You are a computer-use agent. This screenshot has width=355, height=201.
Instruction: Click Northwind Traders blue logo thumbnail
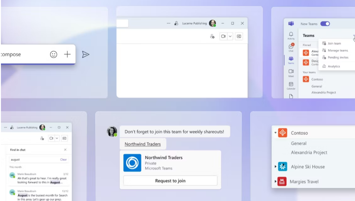coord(132,163)
